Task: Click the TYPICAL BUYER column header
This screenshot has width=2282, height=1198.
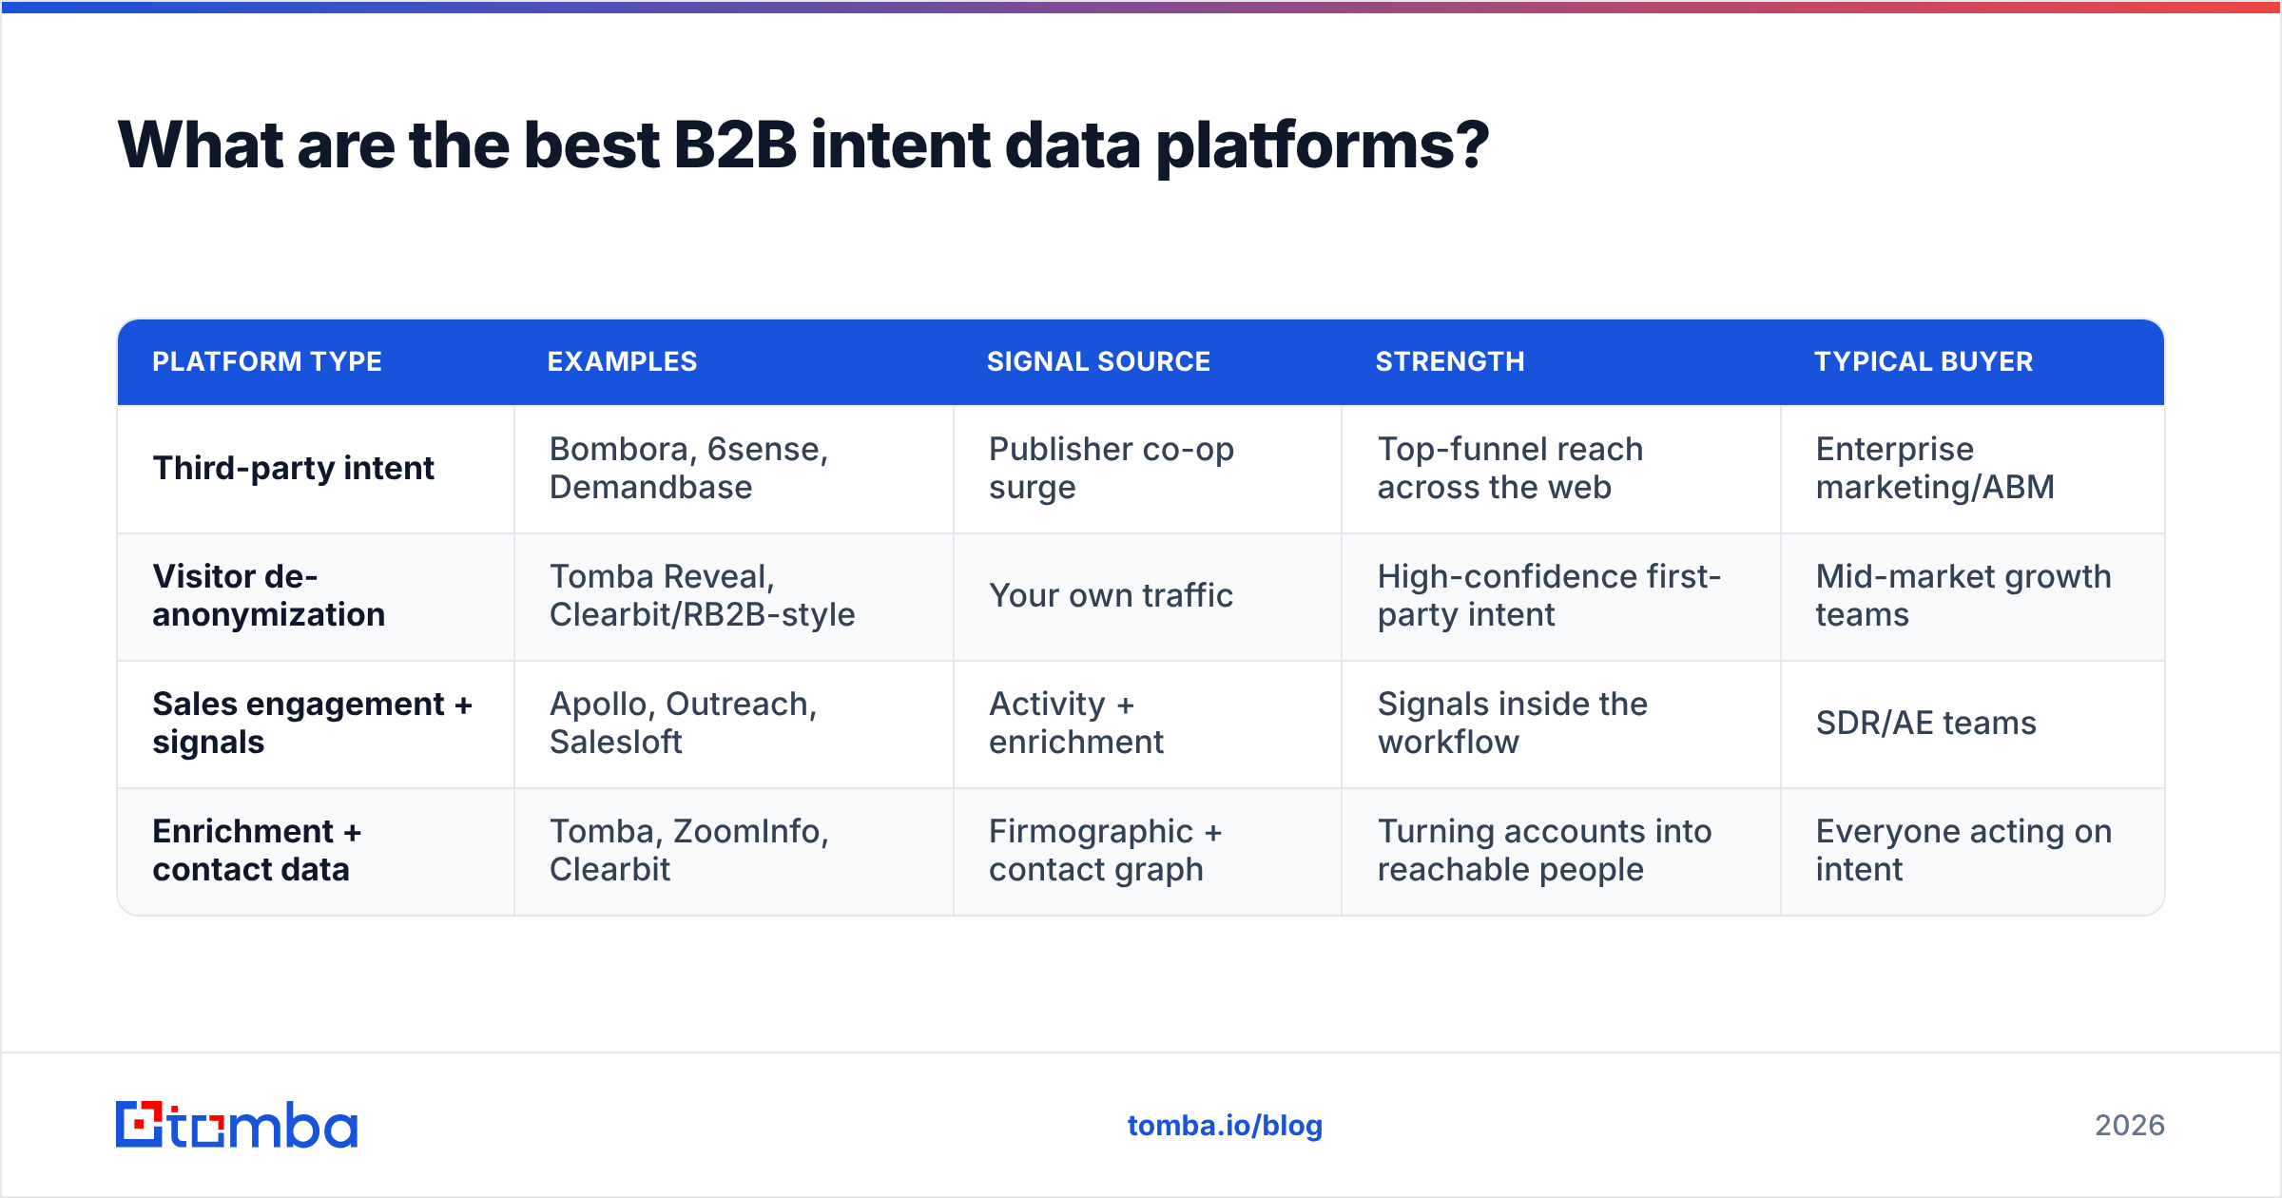Action: pos(1924,361)
